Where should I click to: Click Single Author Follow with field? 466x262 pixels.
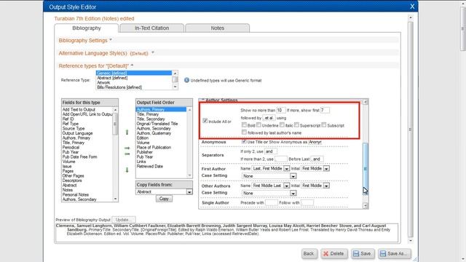tap(307, 203)
